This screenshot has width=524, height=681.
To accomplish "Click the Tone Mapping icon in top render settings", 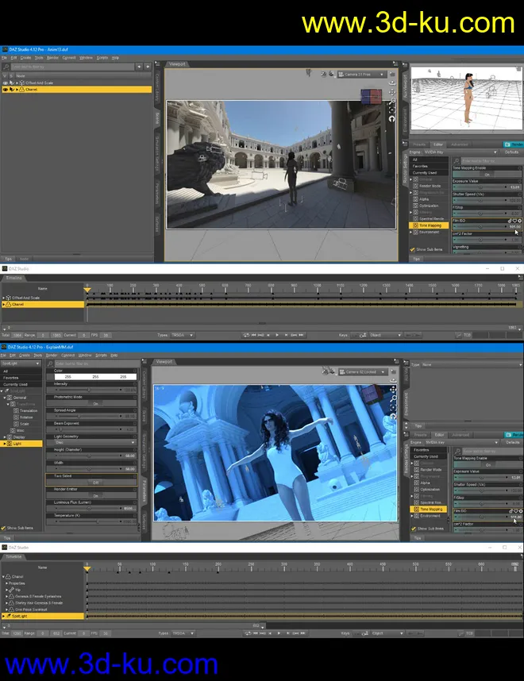I will coord(414,225).
